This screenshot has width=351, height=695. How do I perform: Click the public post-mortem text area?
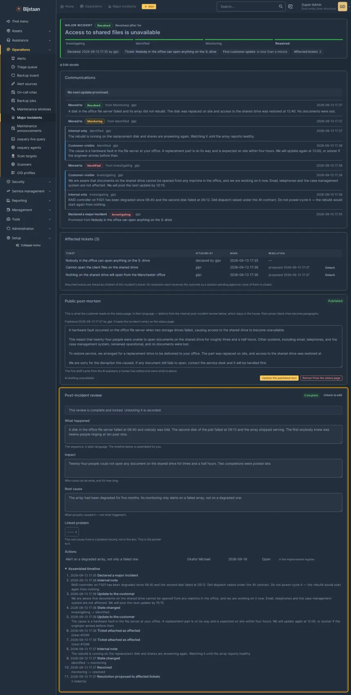[x=203, y=346]
